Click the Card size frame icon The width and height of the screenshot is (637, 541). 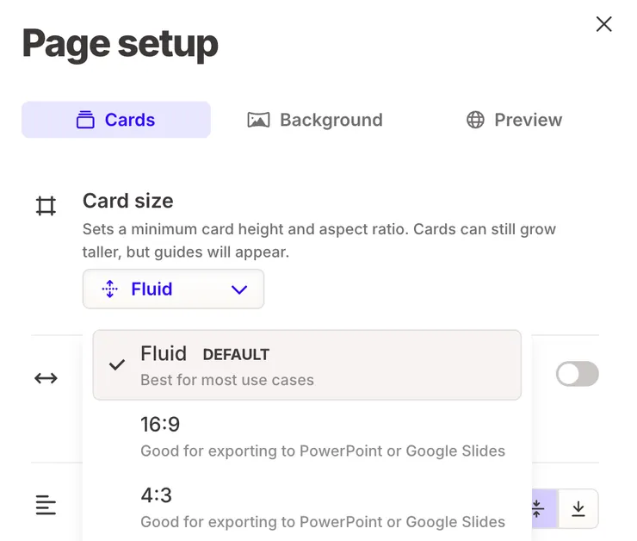pos(46,206)
